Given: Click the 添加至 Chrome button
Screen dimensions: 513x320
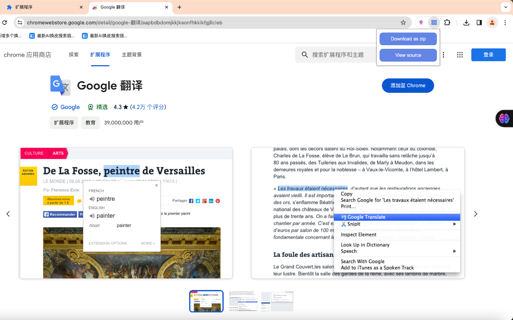Looking at the screenshot, I should (x=408, y=86).
